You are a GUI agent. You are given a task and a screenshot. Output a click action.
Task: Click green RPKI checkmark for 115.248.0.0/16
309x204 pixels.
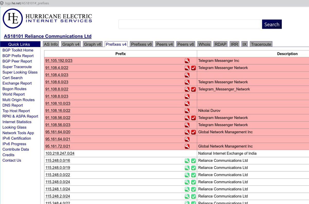coord(194,161)
